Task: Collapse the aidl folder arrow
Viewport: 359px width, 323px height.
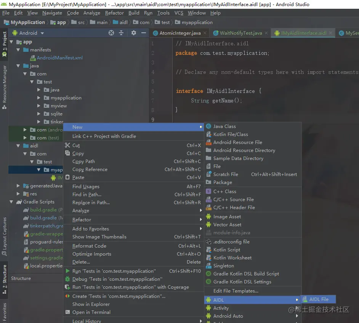Action: (18, 146)
